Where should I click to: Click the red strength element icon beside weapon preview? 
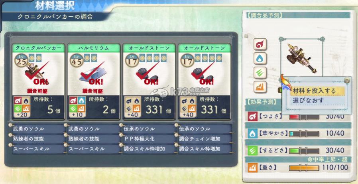[x=260, y=44]
